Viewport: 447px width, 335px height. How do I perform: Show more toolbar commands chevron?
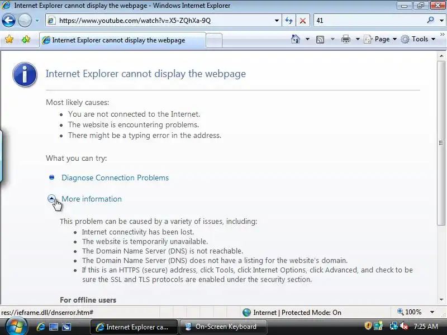coord(442,35)
